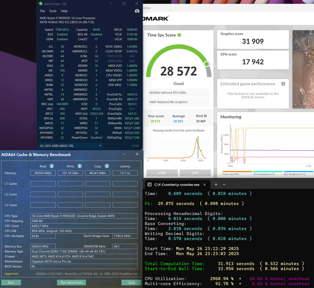
Task: Click the CPU Temperature legend bar
Action: point(268,171)
